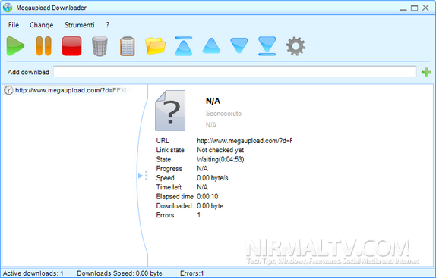Open the Strumenti menu
The image size is (436, 278).
point(80,25)
